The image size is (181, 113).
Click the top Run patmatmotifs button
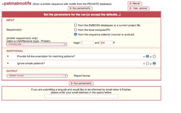coord(80,8)
